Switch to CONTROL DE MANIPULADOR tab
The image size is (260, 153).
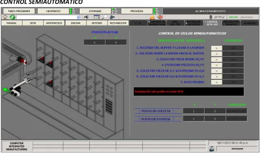157,23
